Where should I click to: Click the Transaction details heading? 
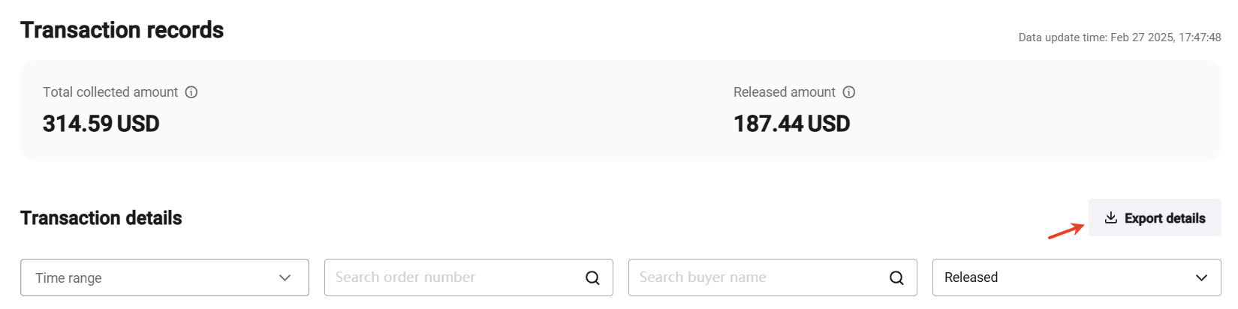pos(101,218)
